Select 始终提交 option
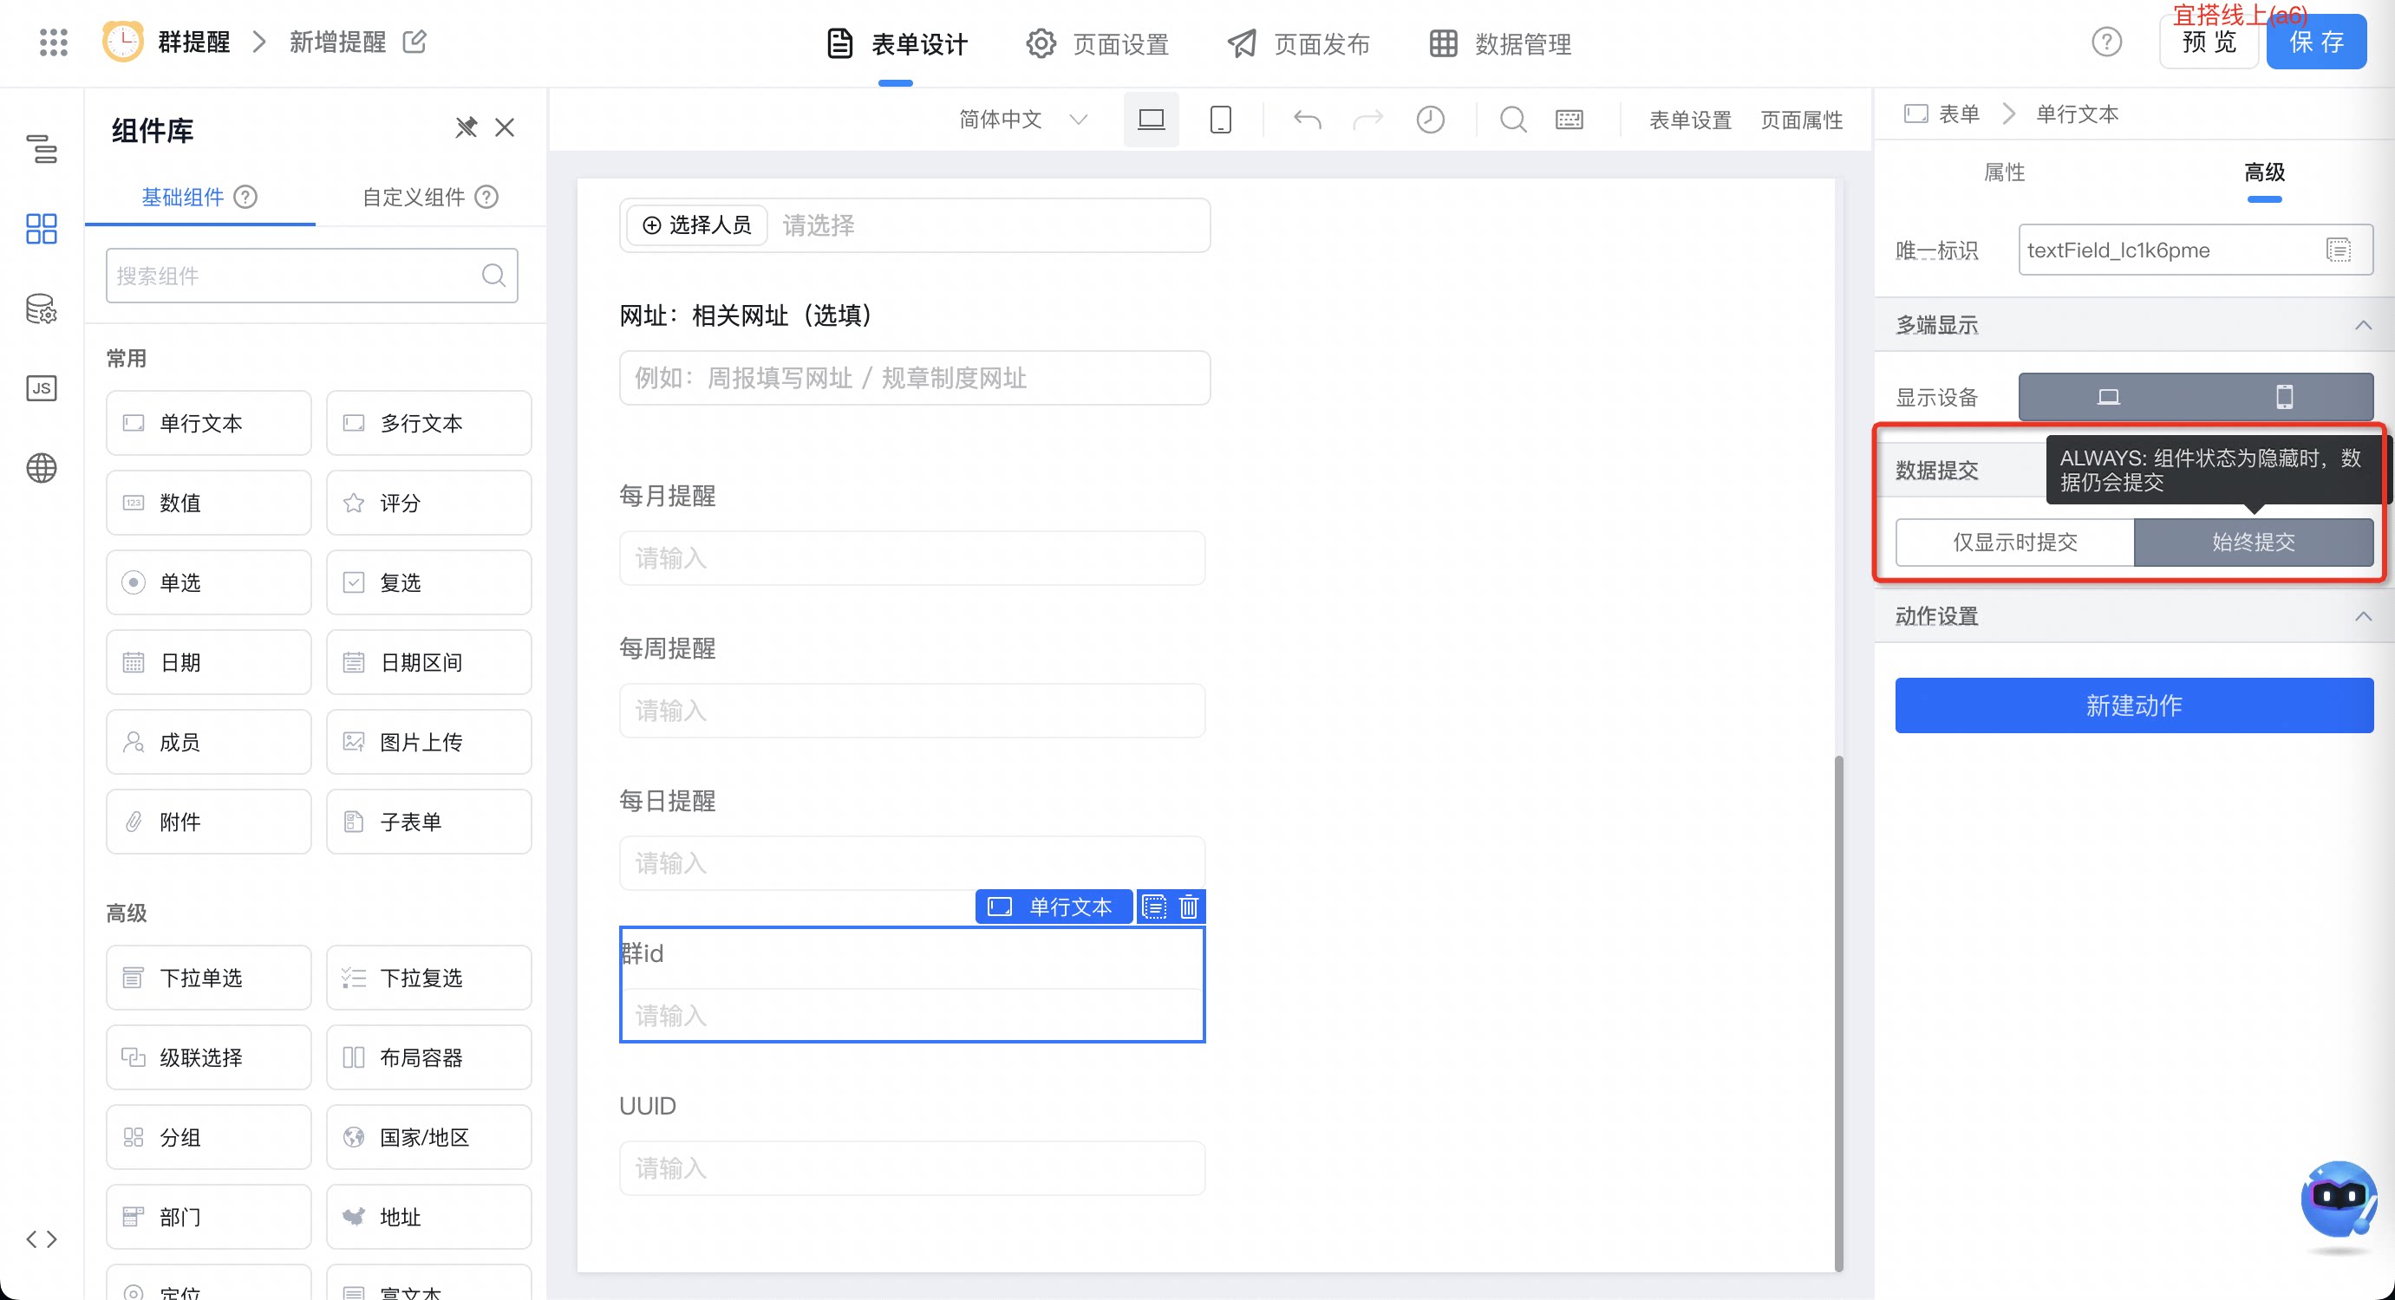The height and width of the screenshot is (1300, 2395). click(x=2254, y=543)
